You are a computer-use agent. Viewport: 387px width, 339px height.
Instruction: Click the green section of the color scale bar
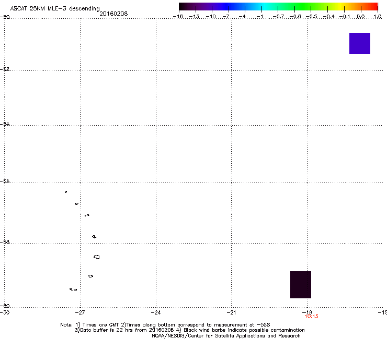tap(303, 6)
